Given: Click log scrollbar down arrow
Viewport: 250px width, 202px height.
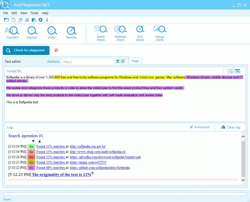Looking at the screenshot, I should pos(243,180).
